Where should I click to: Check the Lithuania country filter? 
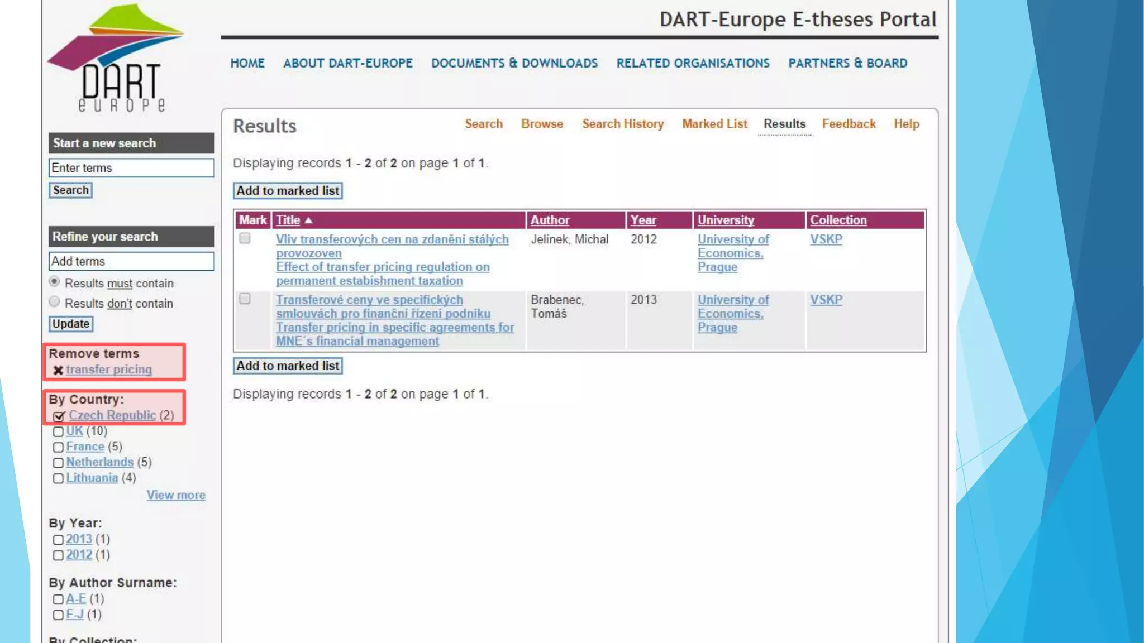(x=58, y=478)
